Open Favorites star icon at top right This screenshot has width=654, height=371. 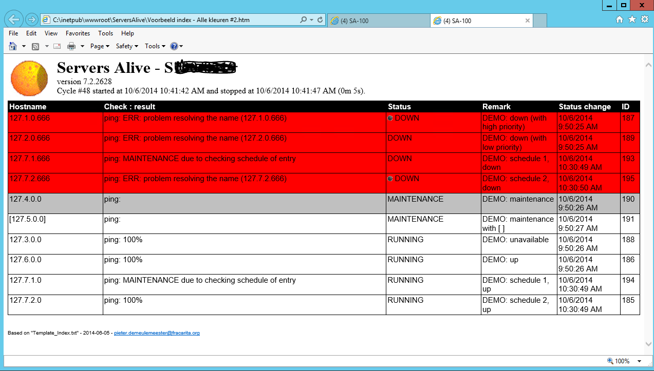tap(631, 19)
